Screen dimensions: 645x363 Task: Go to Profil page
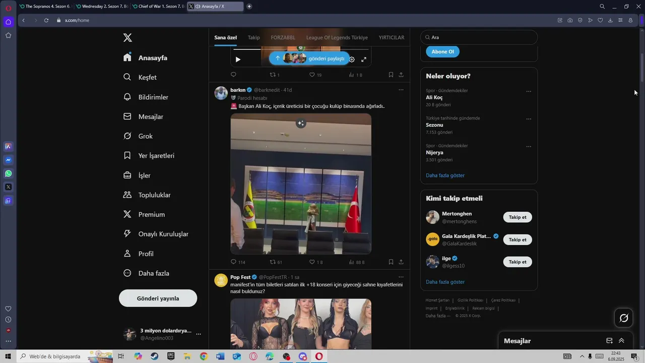click(x=139, y=254)
